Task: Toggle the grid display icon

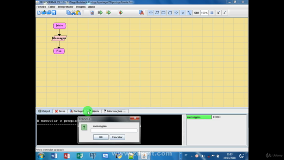Action: 212,13
